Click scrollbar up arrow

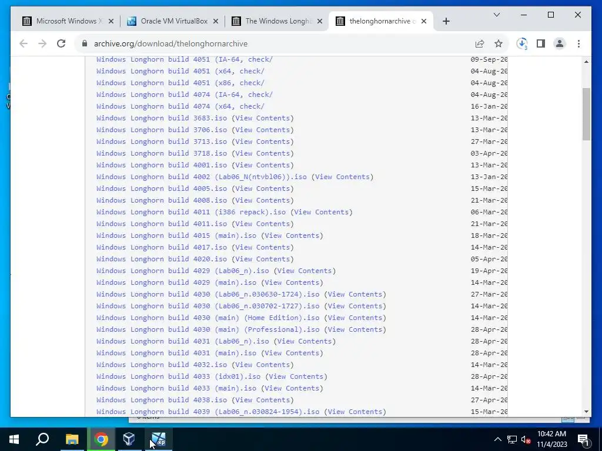[586, 61]
